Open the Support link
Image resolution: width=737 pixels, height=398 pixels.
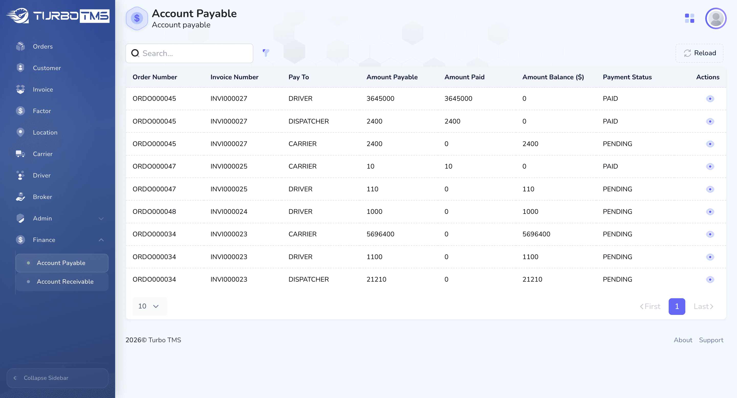711,340
